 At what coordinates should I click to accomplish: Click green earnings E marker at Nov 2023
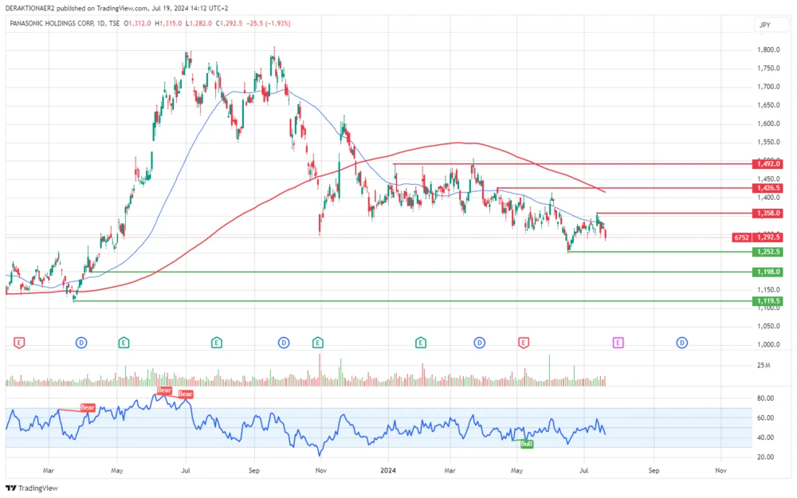[318, 343]
